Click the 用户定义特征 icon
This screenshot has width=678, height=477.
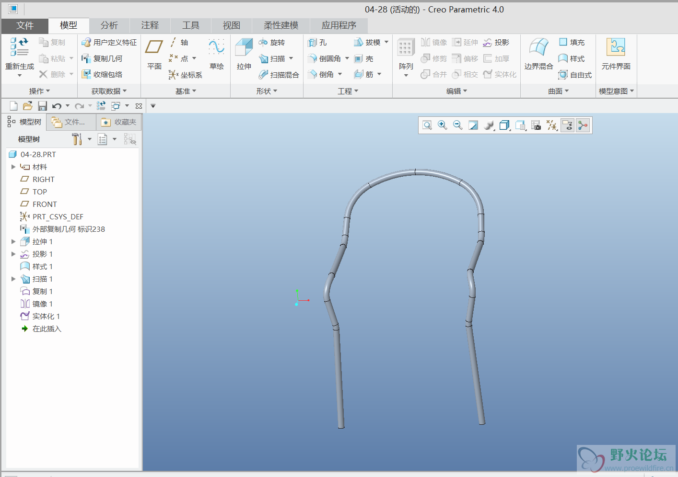(86, 43)
